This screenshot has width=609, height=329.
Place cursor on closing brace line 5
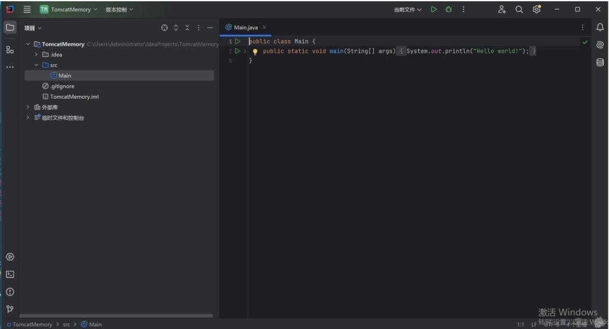tap(250, 61)
